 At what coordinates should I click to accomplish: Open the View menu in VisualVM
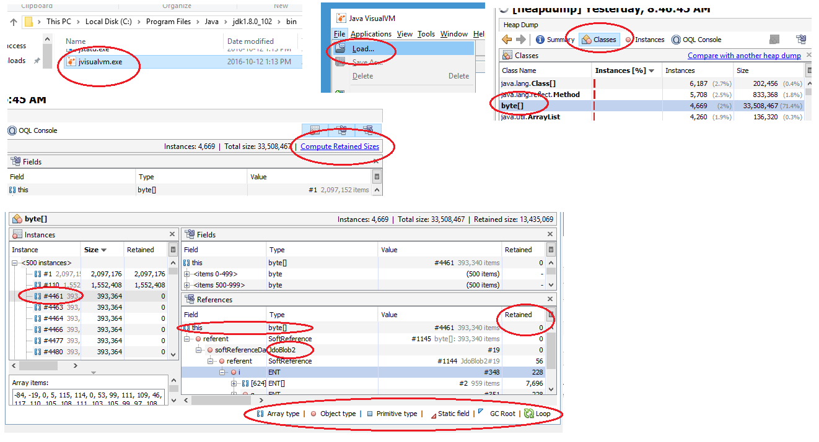coord(405,34)
